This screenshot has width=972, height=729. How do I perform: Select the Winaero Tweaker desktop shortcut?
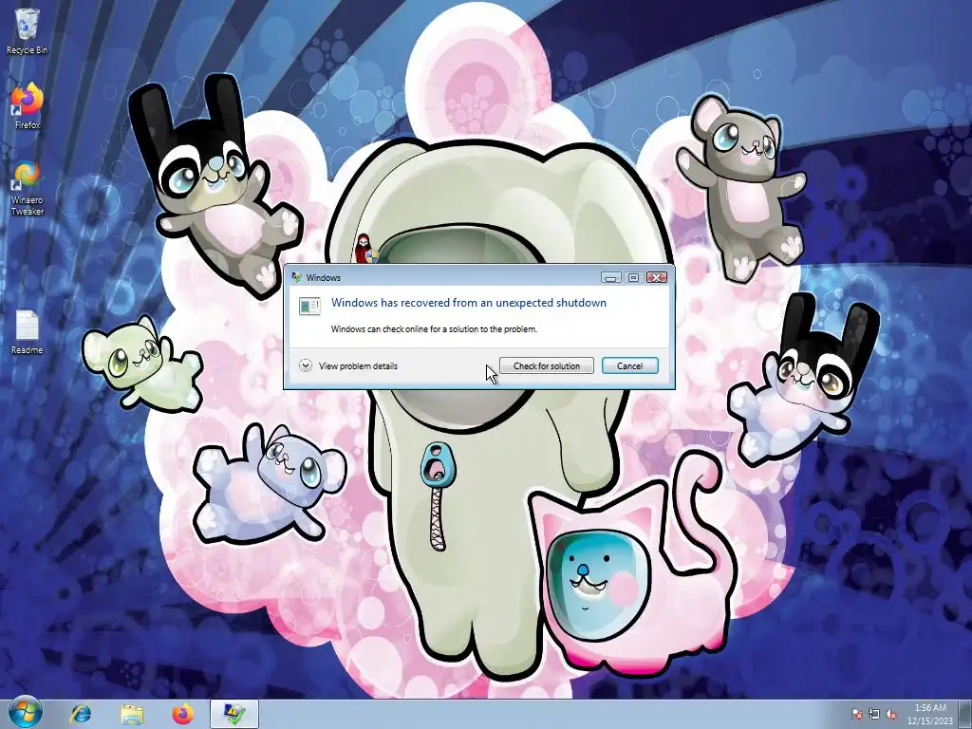point(28,189)
